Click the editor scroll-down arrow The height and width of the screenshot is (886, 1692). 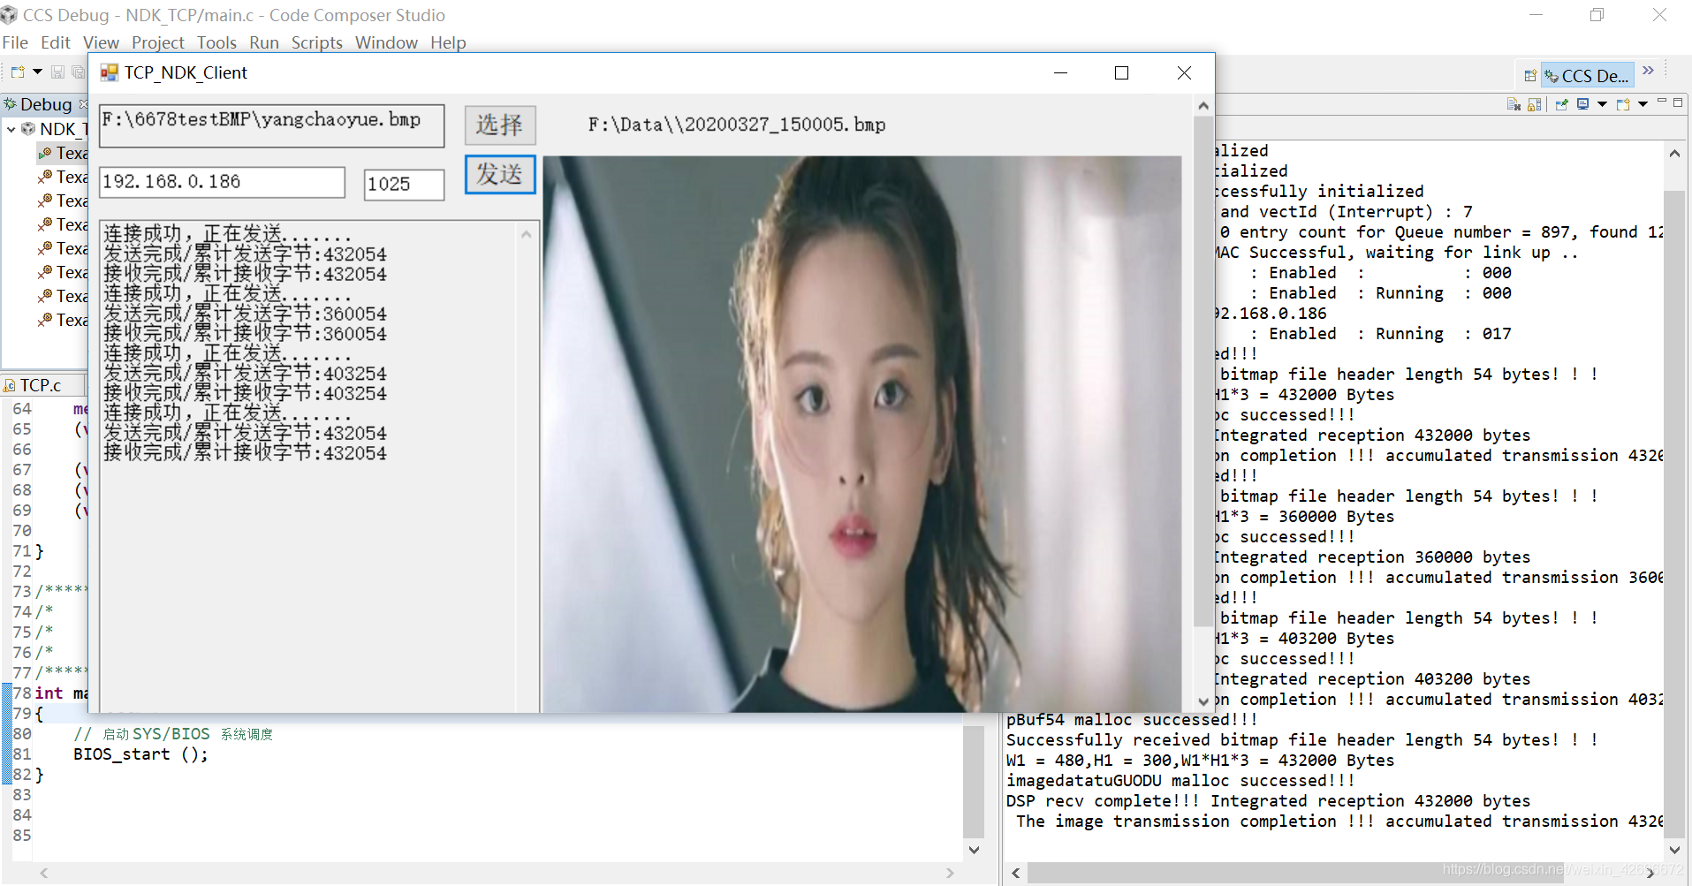(974, 850)
